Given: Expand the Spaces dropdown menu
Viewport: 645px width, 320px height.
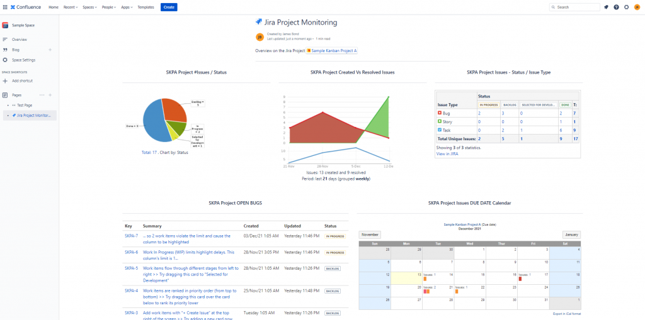Looking at the screenshot, I should tap(89, 7).
